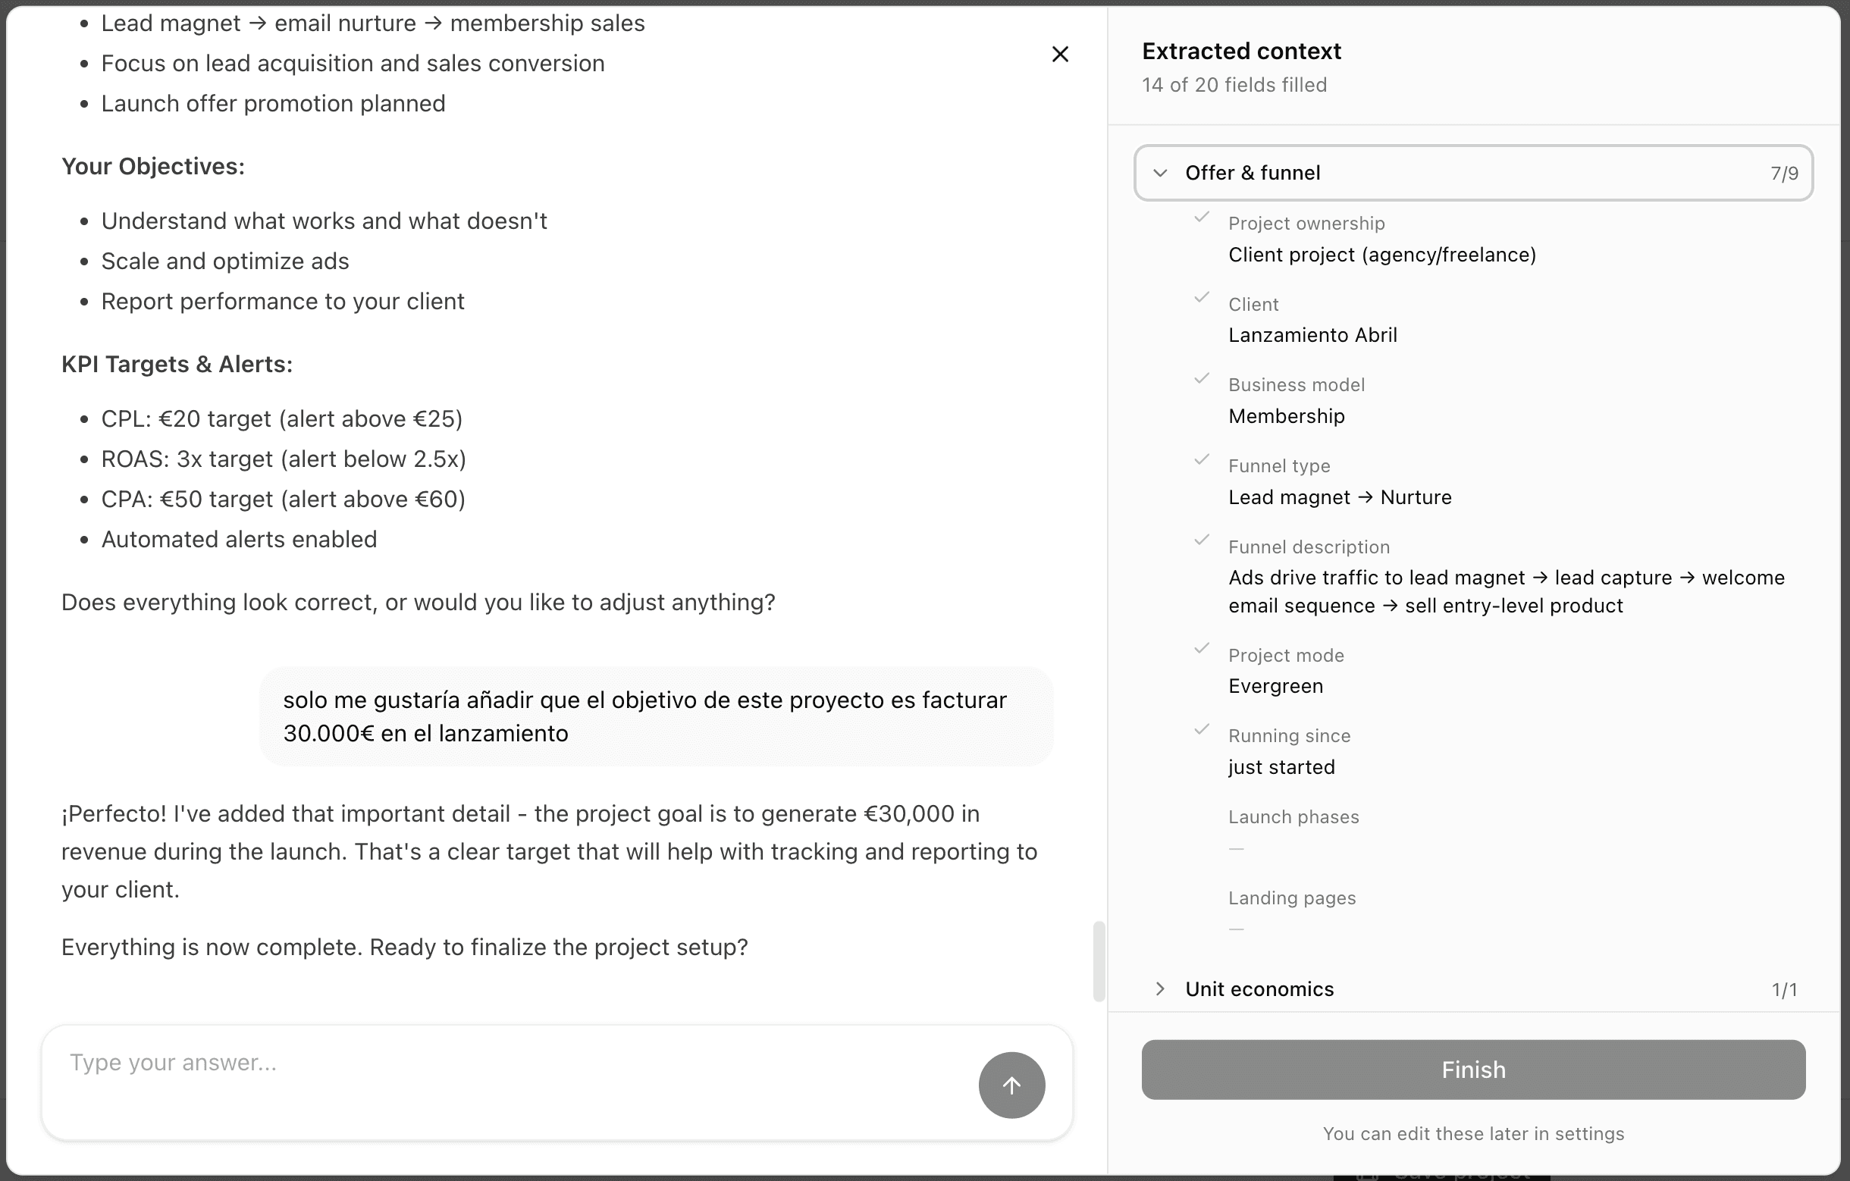Click the Finish button
This screenshot has width=1850, height=1181.
1472,1069
